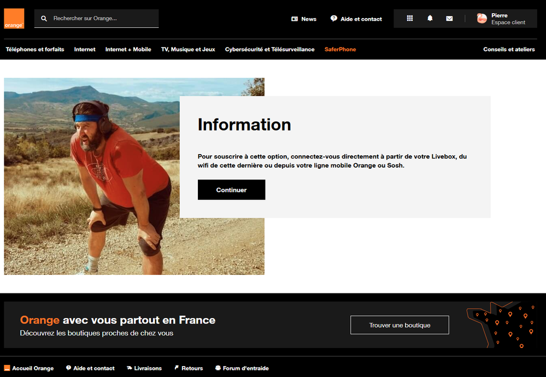The width and height of the screenshot is (546, 377).
Task: Open Téléphones et forfaits menu
Action: point(35,49)
